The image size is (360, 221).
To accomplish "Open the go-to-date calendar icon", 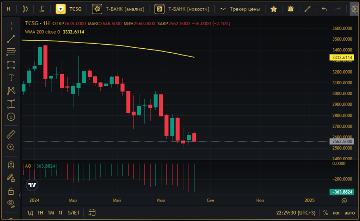I will tap(92, 213).
